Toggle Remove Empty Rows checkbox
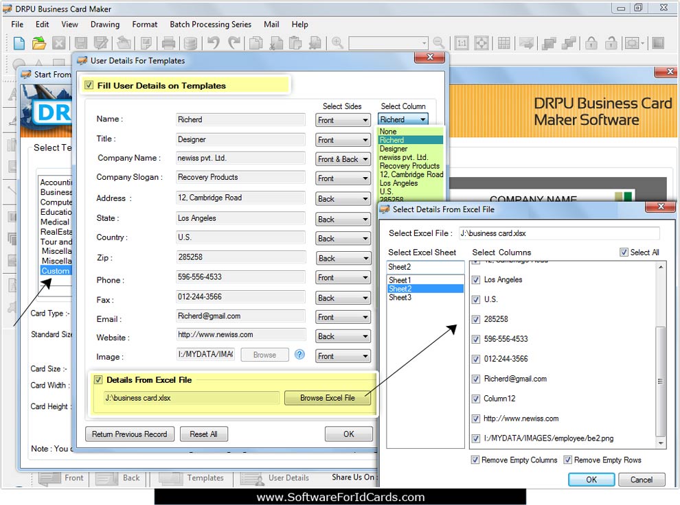 [x=567, y=460]
